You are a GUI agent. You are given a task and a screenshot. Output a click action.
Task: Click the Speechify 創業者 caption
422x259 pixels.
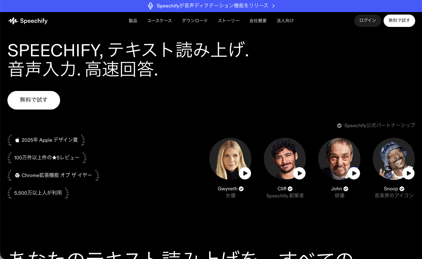285,196
